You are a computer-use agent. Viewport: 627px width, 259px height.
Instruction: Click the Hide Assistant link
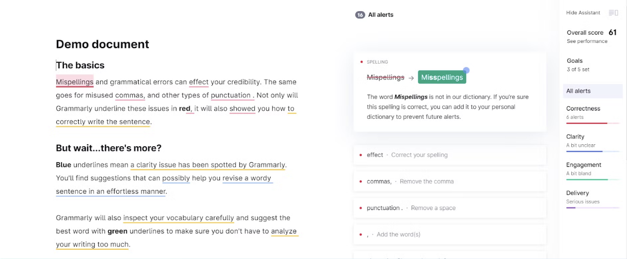click(583, 13)
